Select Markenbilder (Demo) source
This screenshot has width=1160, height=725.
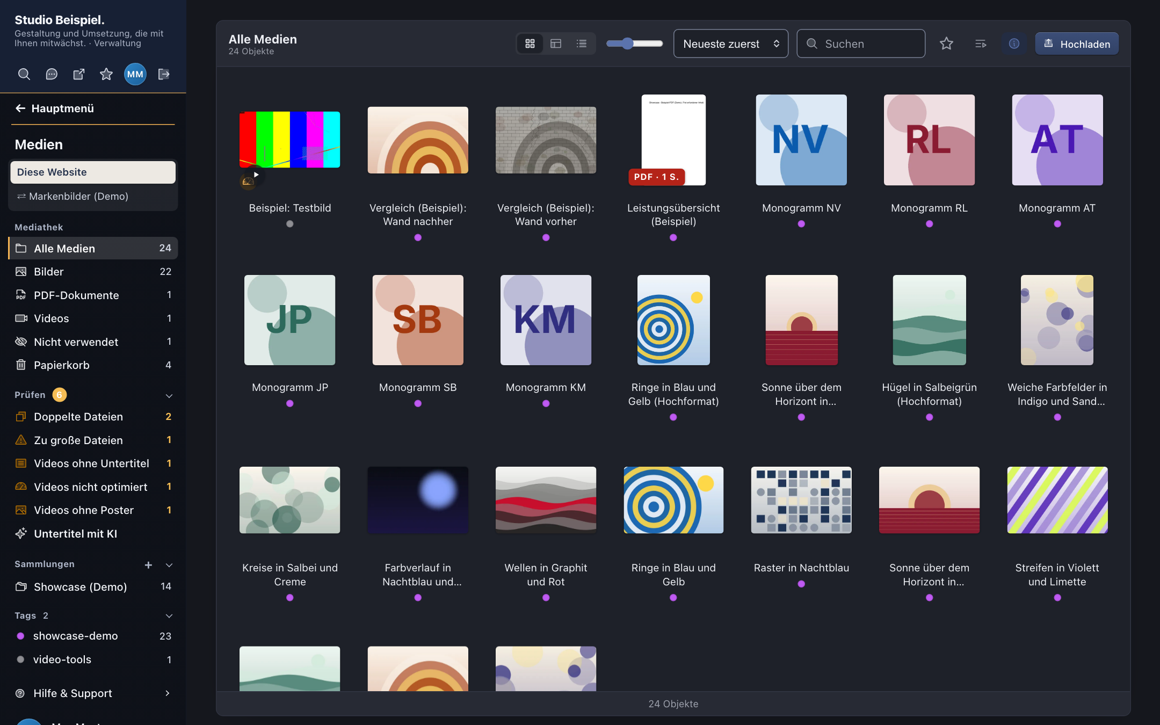(93, 197)
